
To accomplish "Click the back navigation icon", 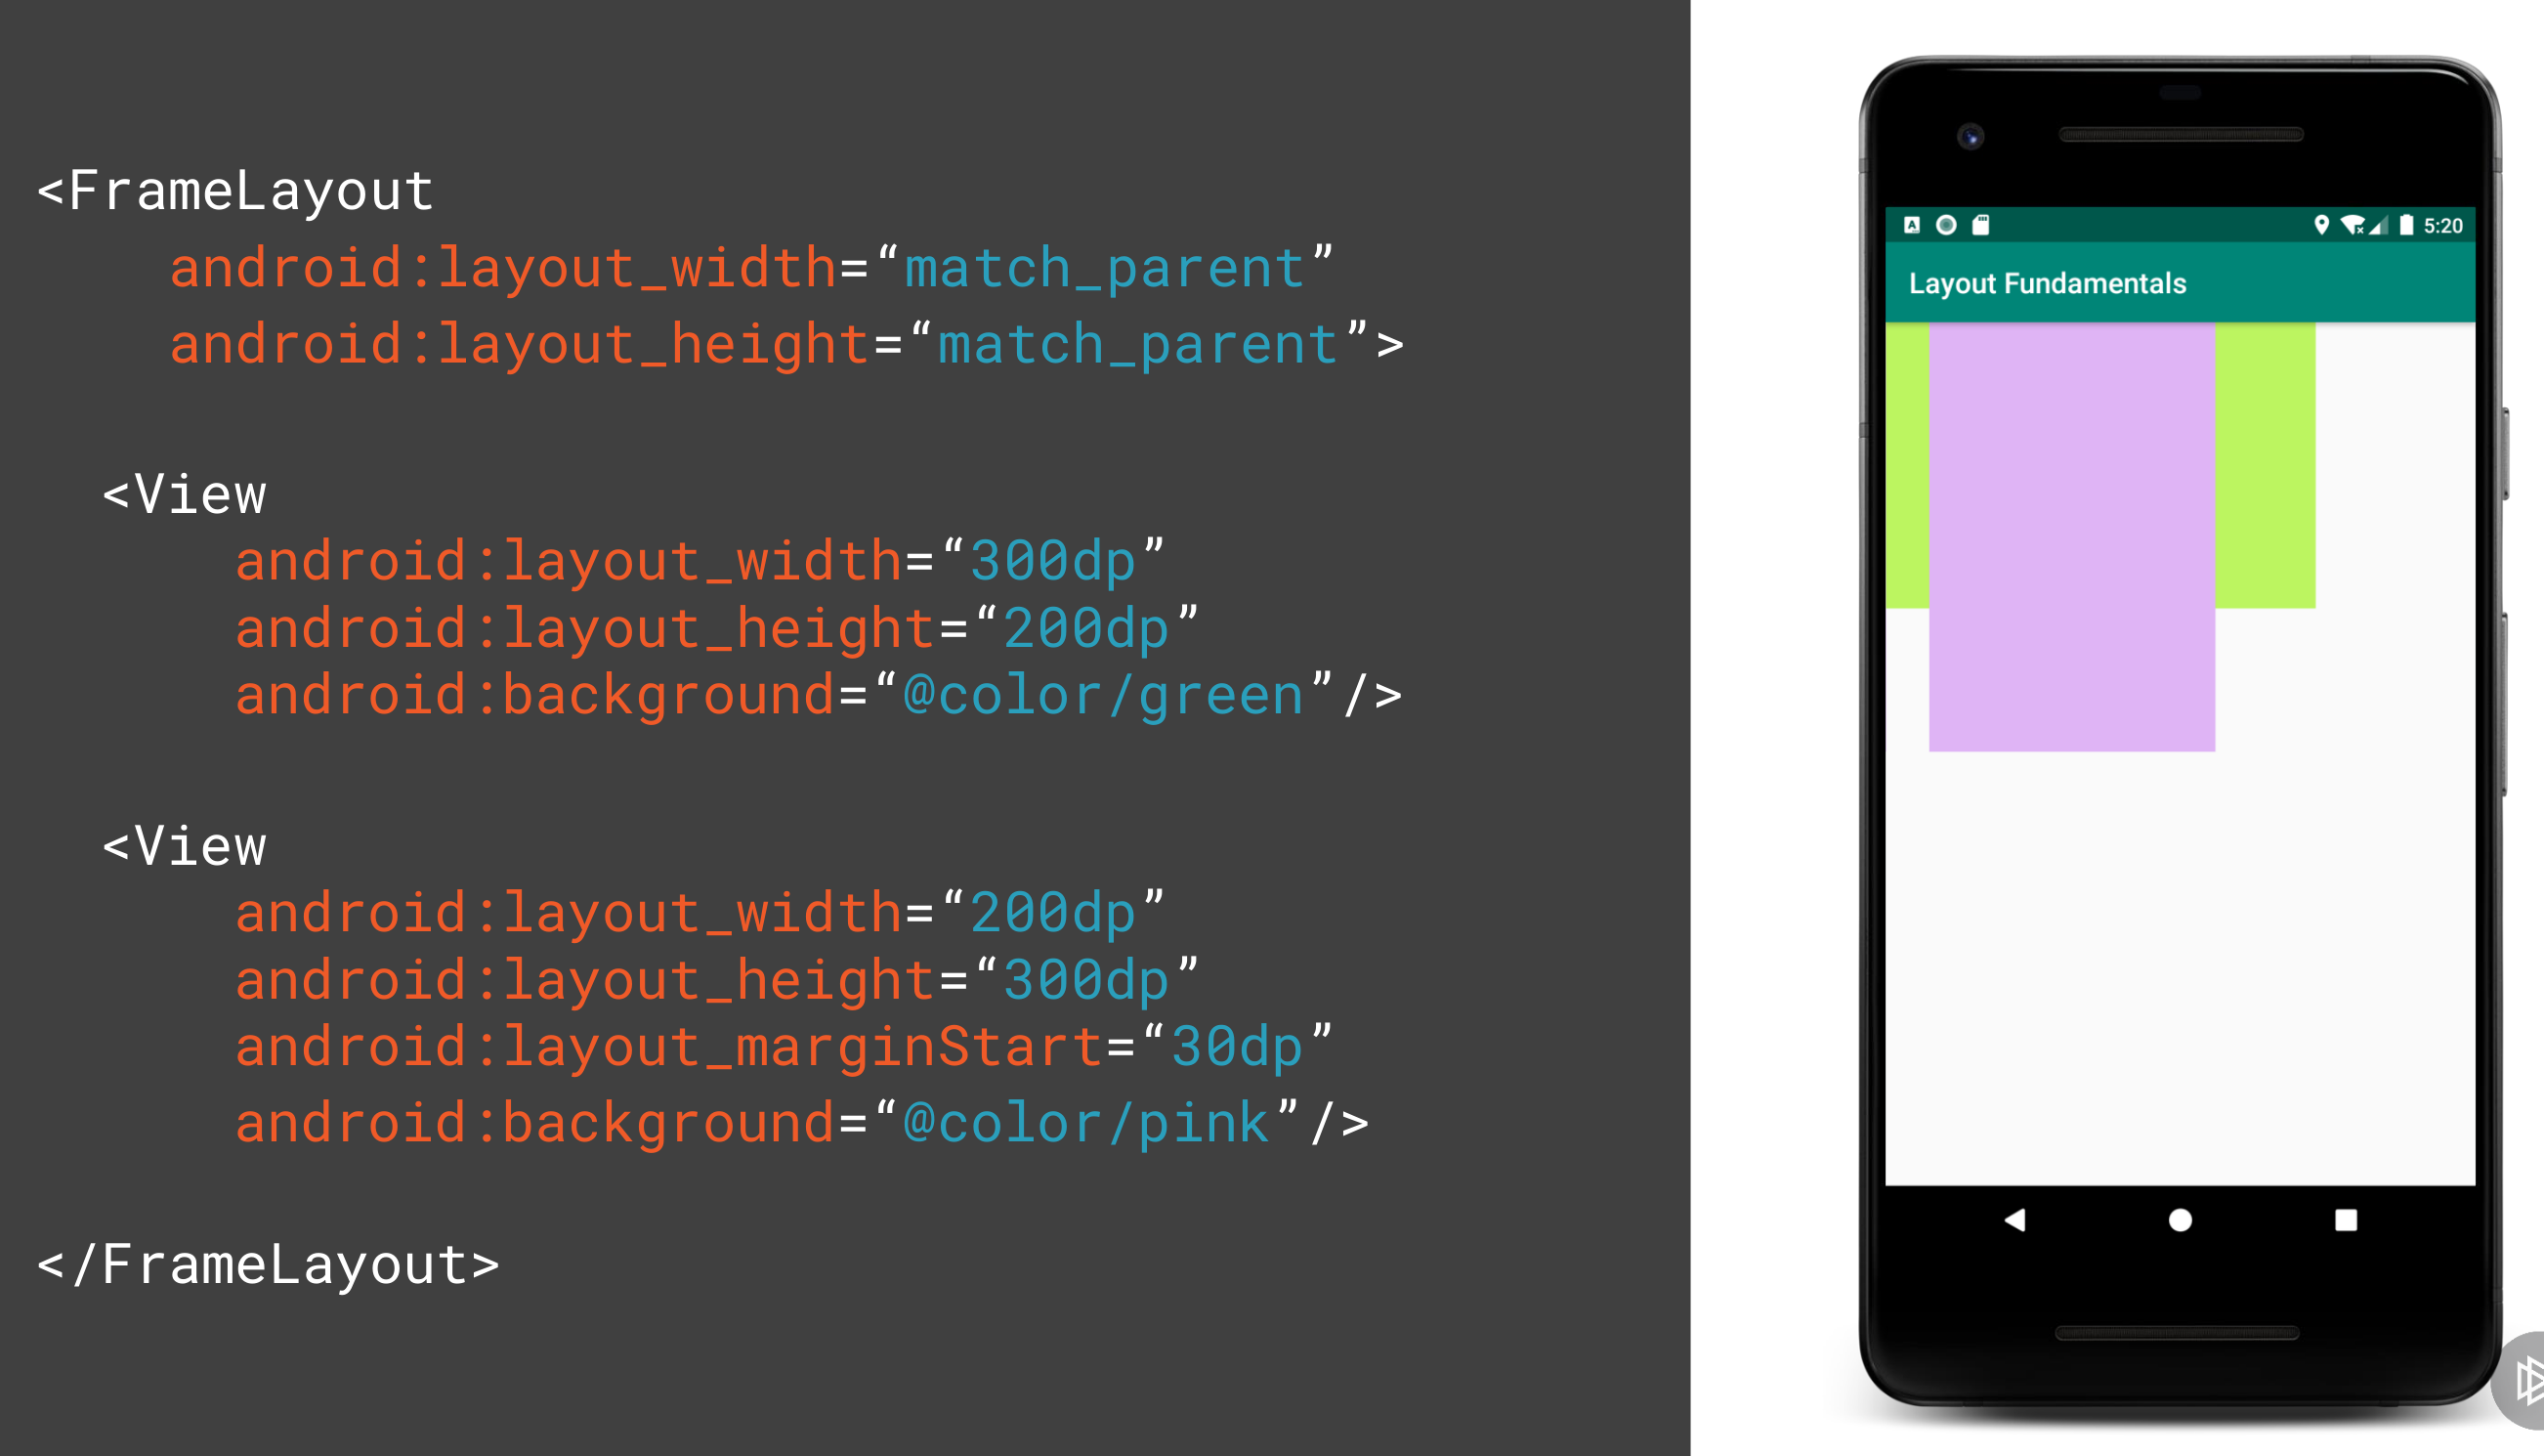I will point(2018,1220).
